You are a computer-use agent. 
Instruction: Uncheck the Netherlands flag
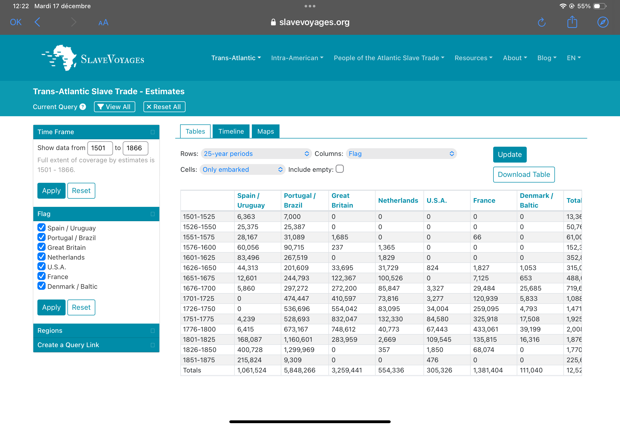point(42,257)
